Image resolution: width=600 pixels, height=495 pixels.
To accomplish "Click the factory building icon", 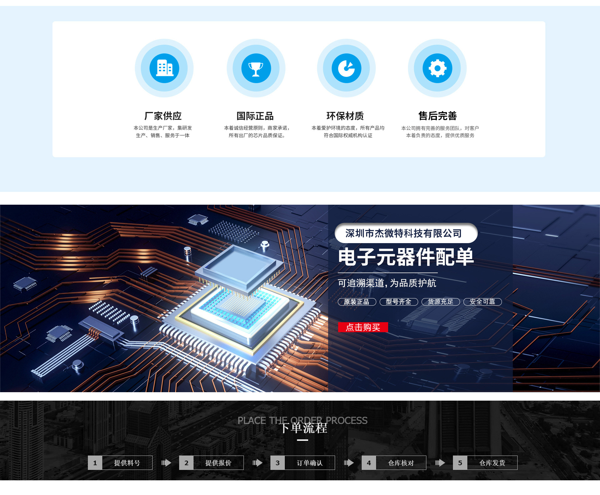I will pyautogui.click(x=164, y=68).
